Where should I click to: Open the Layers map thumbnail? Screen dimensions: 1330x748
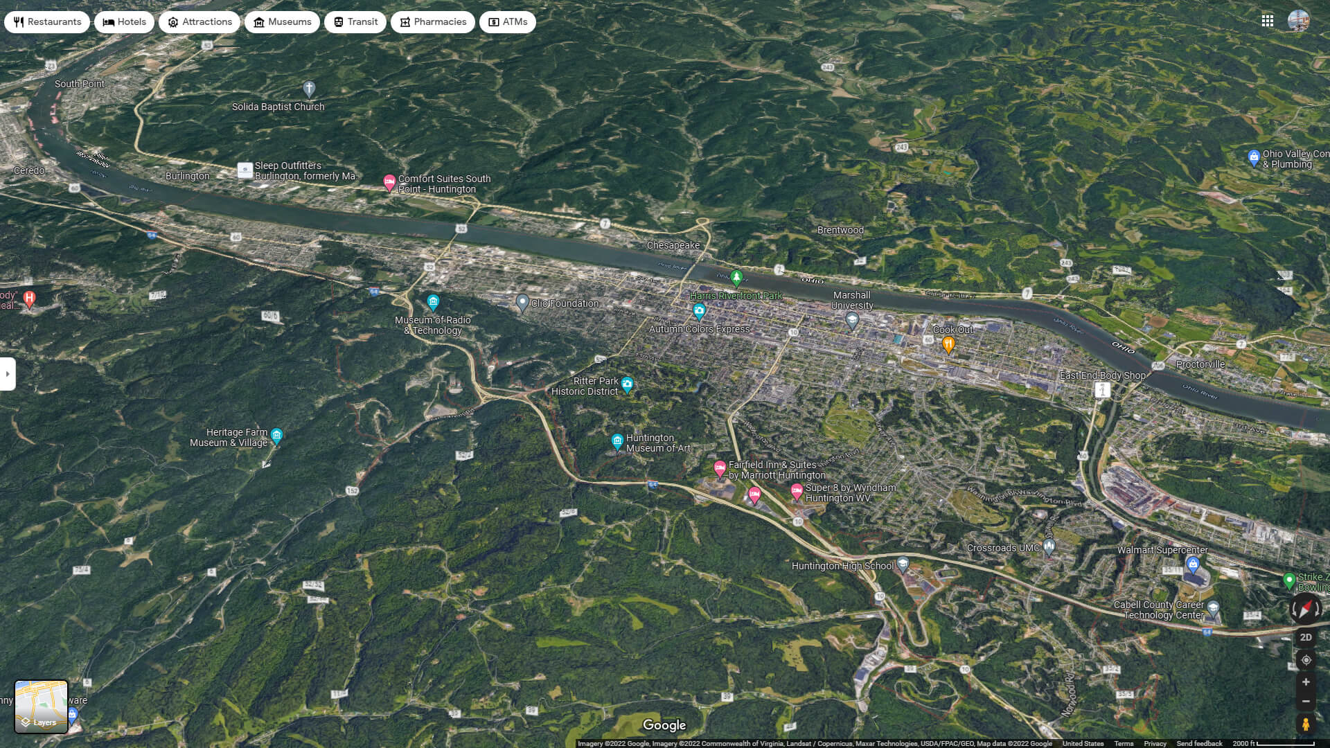(42, 706)
